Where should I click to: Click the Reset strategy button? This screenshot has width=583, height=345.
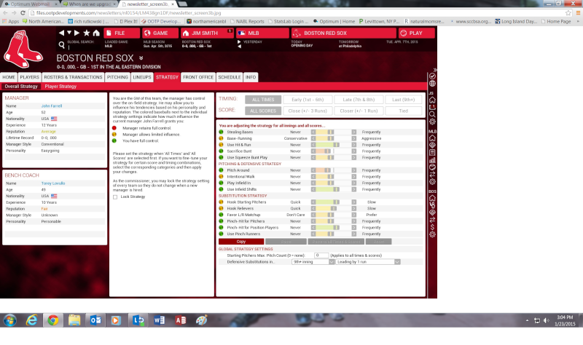tap(378, 242)
